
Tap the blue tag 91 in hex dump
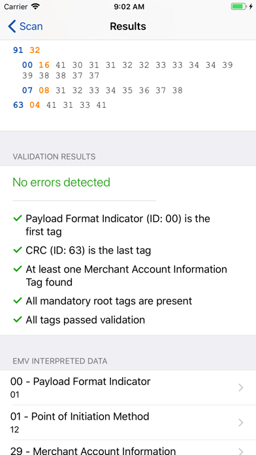click(18, 50)
